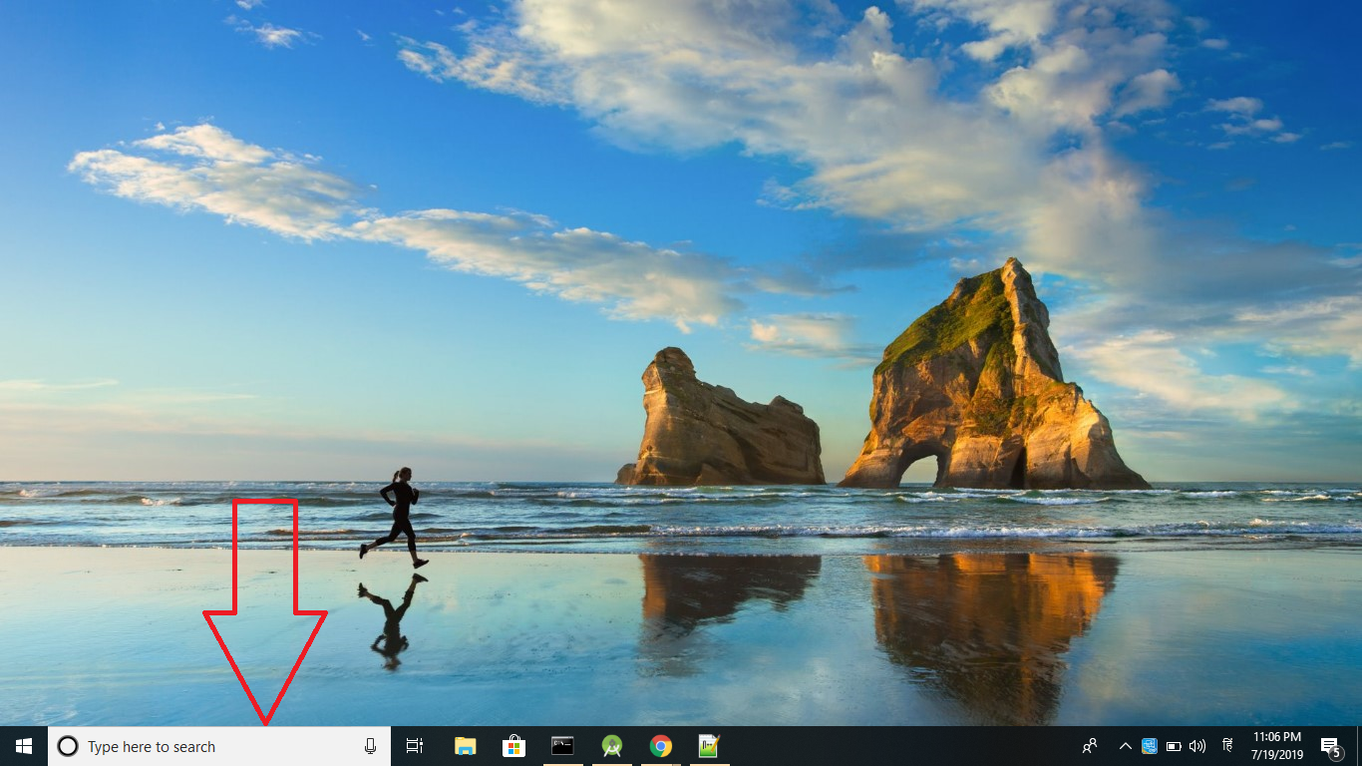Open Android Studio from the taskbar

611,746
